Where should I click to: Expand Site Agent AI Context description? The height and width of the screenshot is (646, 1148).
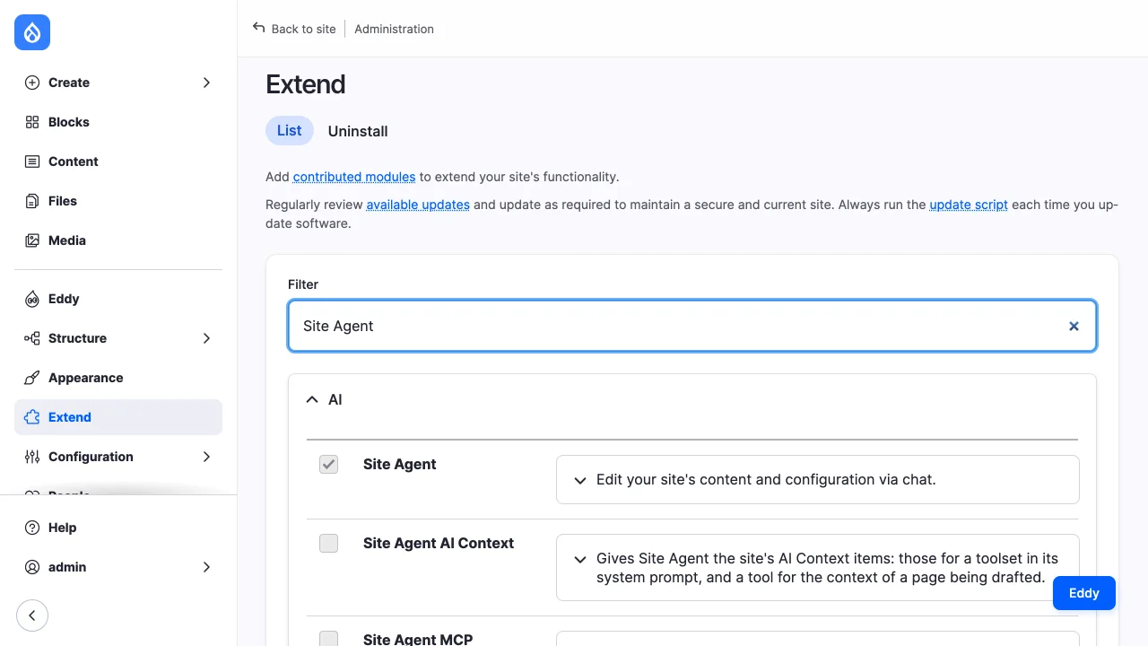[x=579, y=559]
